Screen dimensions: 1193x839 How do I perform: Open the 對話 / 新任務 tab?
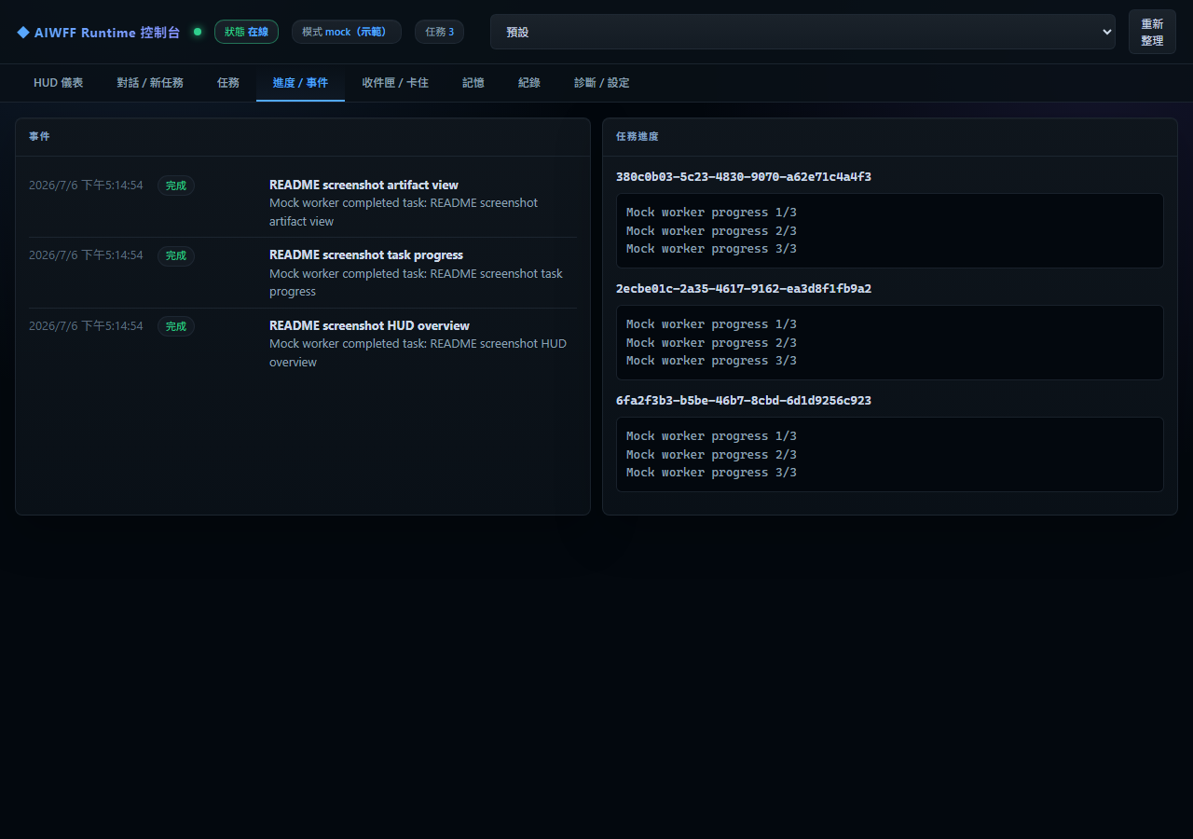[x=150, y=83]
